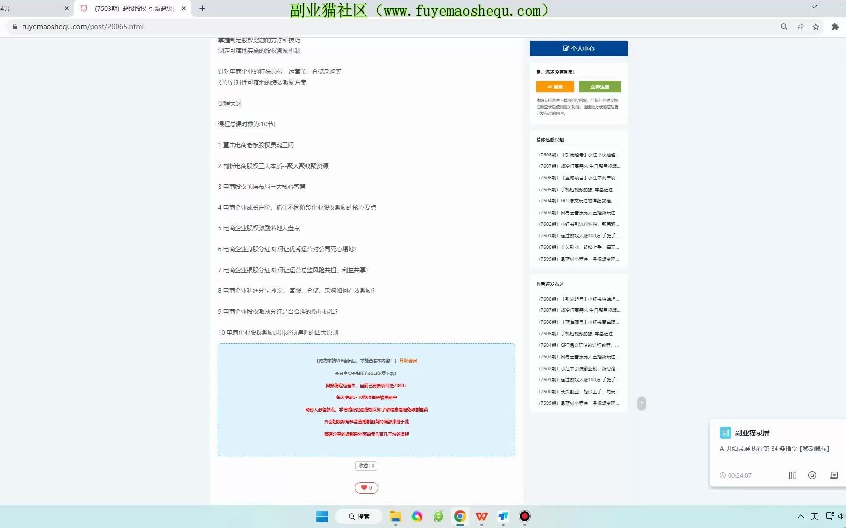Viewport: 846px width, 528px height.
Task: Pause the 副业猫录屏 recording
Action: click(x=793, y=475)
